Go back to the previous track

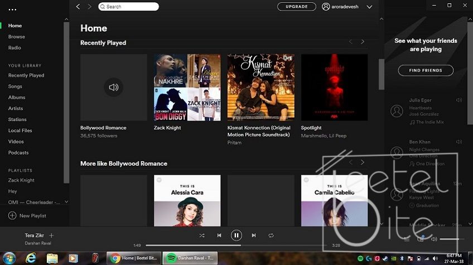pyautogui.click(x=219, y=235)
